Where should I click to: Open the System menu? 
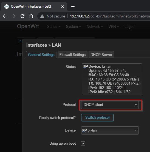(x=73, y=26)
